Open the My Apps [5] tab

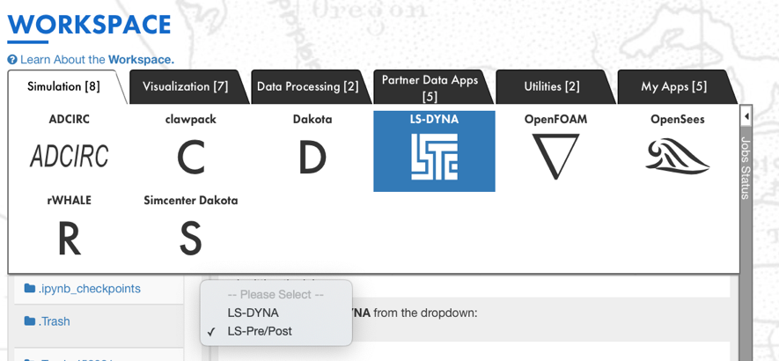point(673,86)
